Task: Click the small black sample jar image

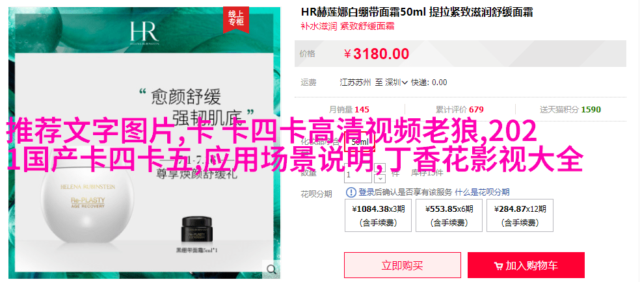Action: 196,231
